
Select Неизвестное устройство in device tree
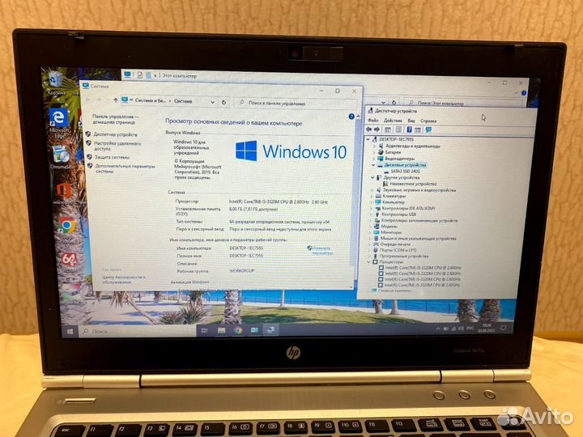[413, 184]
